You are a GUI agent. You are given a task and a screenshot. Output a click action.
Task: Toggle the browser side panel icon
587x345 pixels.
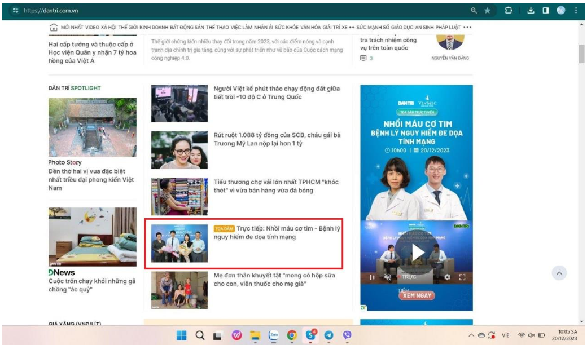[546, 11]
